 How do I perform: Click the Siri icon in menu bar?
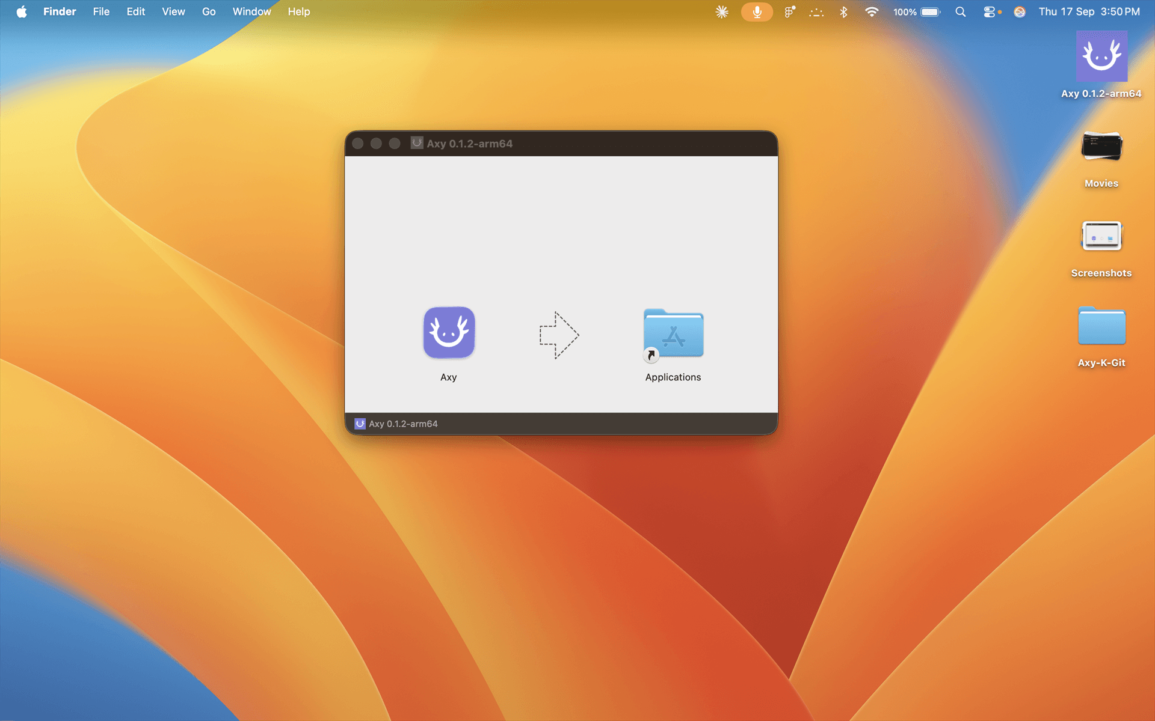[1020, 11]
